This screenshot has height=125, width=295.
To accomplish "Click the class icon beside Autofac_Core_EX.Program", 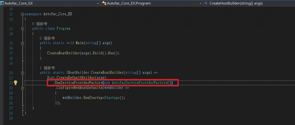I will point(104,3).
